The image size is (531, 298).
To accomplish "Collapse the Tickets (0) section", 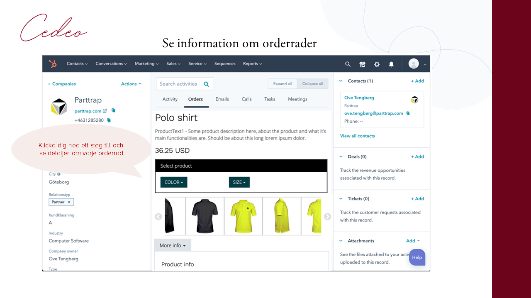I will pyautogui.click(x=341, y=199).
